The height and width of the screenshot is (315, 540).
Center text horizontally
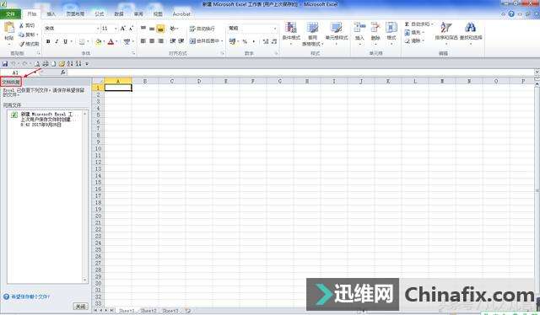pyautogui.click(x=152, y=41)
